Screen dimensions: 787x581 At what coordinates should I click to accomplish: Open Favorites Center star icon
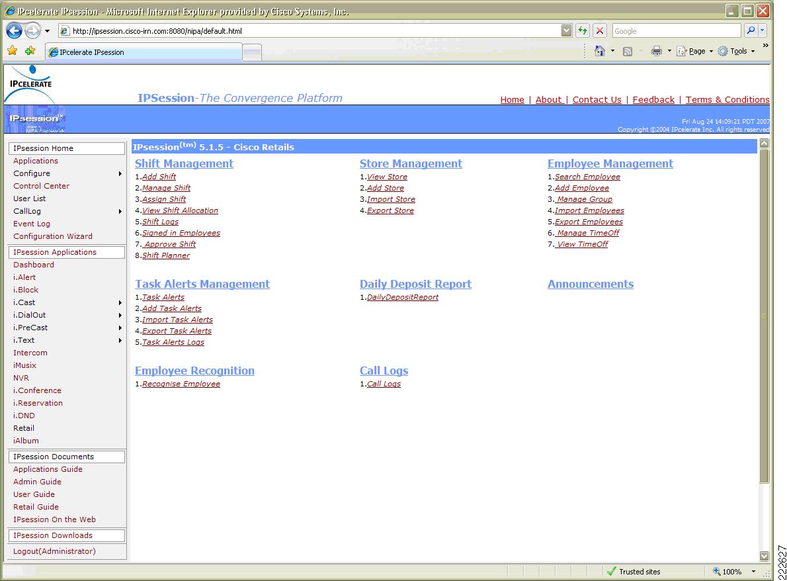click(x=13, y=51)
